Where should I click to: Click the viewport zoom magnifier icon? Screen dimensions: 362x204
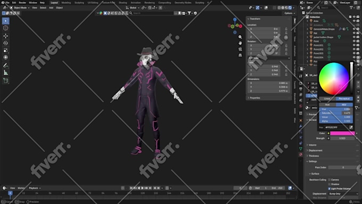(240, 37)
